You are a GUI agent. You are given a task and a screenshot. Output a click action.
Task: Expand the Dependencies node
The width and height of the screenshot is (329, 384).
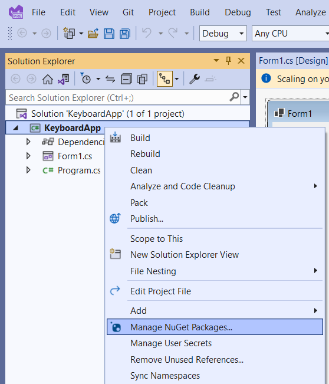click(x=28, y=142)
